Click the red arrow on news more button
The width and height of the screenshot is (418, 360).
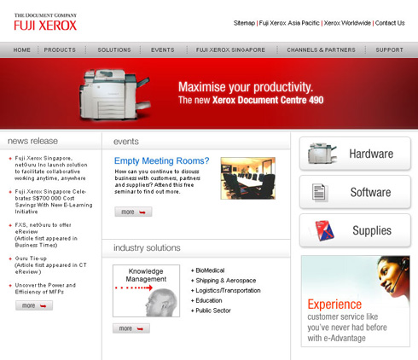pos(44,306)
